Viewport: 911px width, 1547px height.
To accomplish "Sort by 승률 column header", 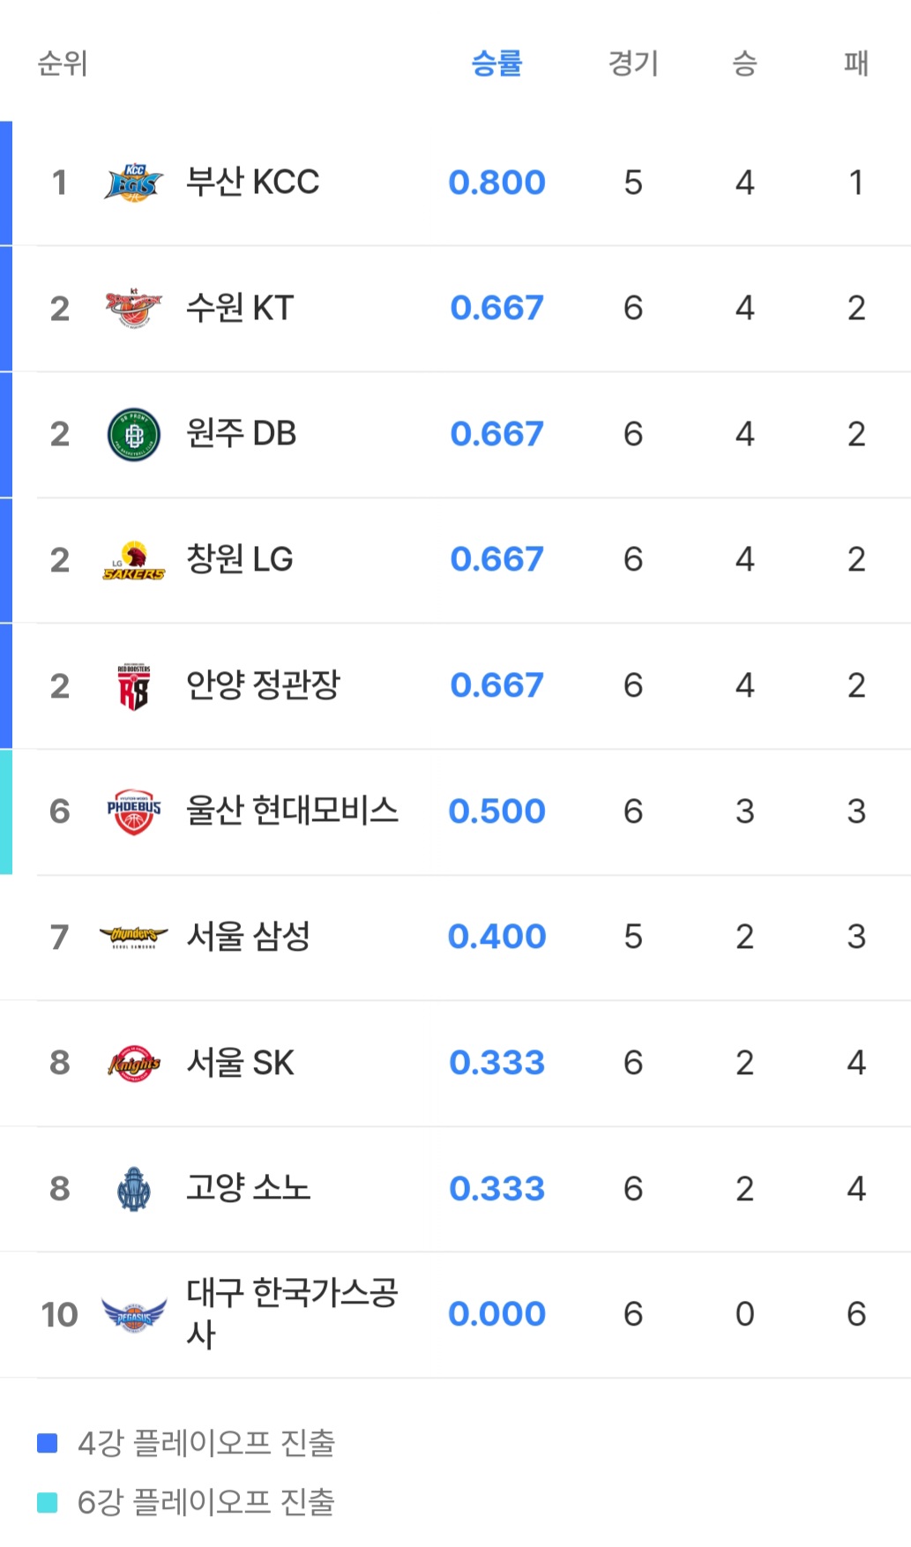I will coord(497,64).
